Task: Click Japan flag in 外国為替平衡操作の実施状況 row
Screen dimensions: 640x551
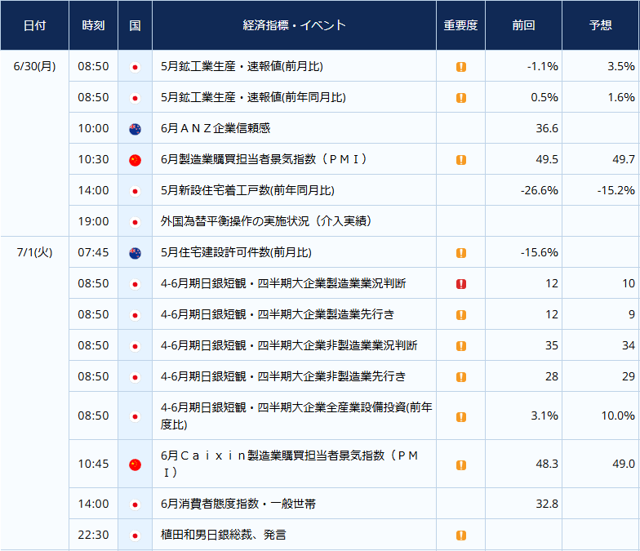Action: click(x=135, y=222)
